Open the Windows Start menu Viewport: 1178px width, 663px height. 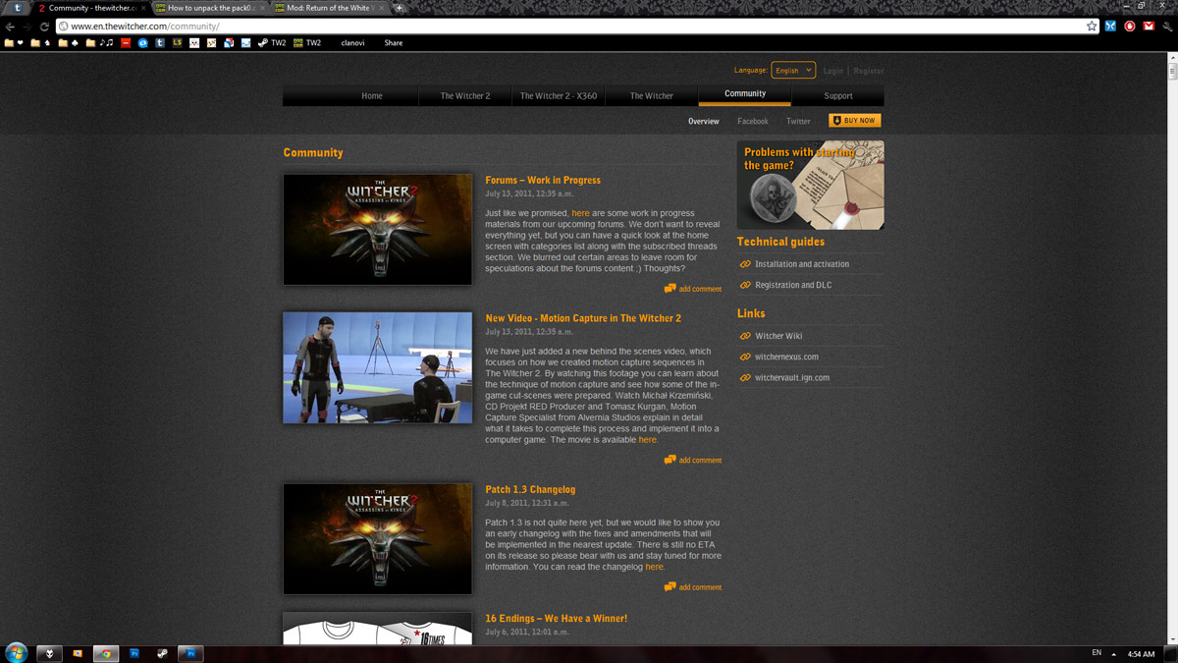tap(17, 653)
